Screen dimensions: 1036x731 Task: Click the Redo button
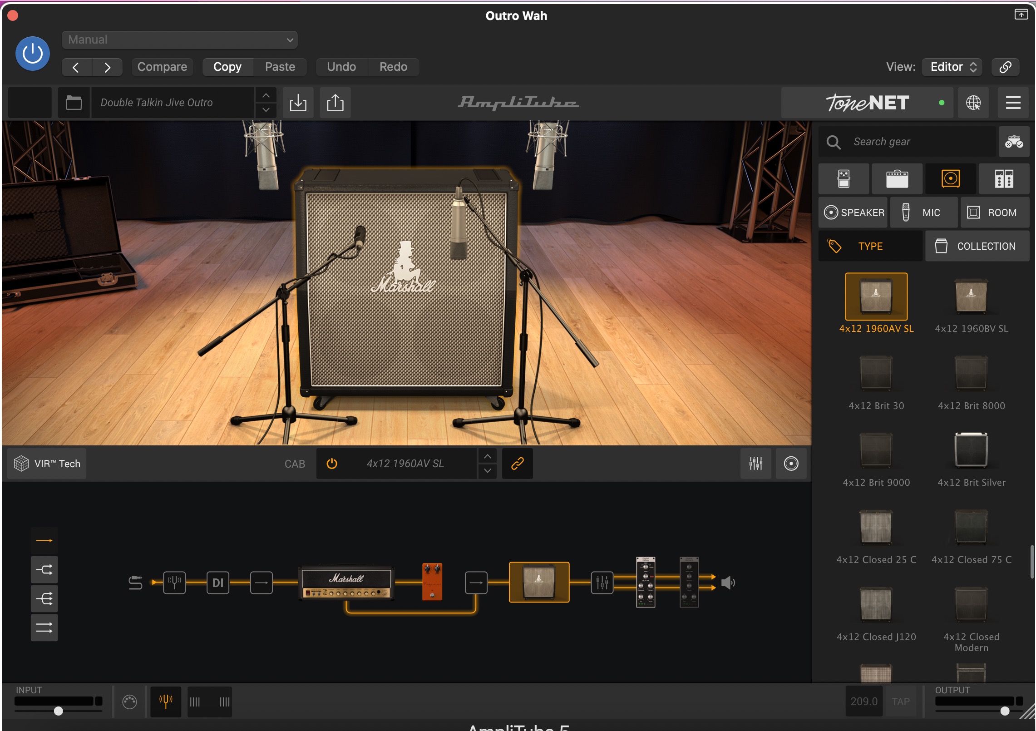click(393, 67)
